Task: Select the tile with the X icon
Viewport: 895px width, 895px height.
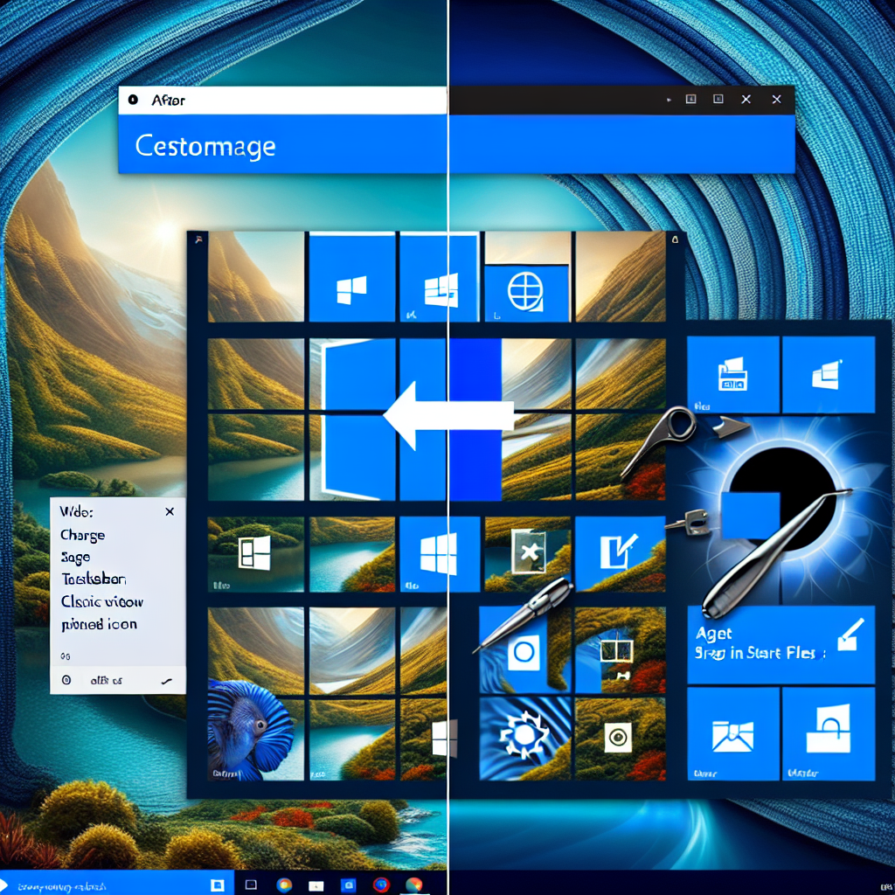Action: [x=528, y=552]
